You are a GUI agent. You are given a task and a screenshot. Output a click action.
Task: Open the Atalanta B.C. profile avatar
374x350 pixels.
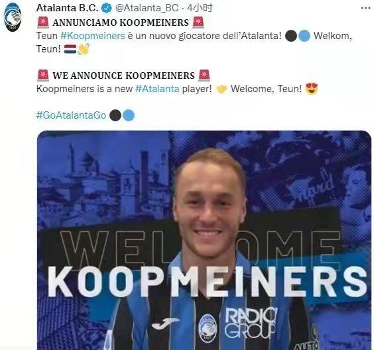click(13, 17)
